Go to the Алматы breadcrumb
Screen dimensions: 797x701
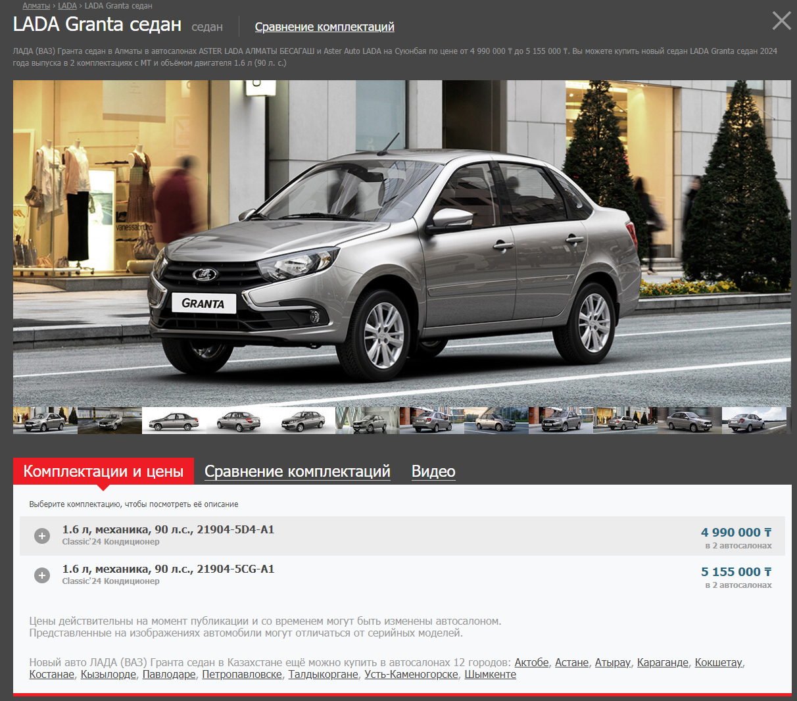[36, 6]
